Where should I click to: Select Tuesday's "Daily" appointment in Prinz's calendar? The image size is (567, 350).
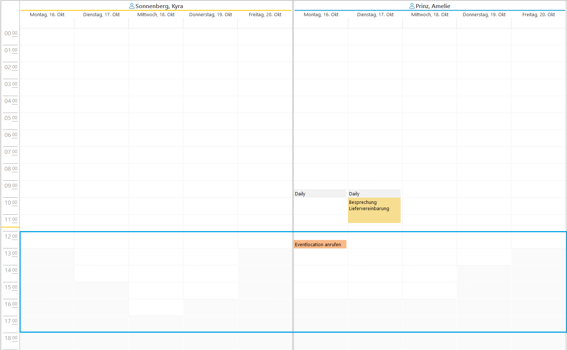pos(374,194)
